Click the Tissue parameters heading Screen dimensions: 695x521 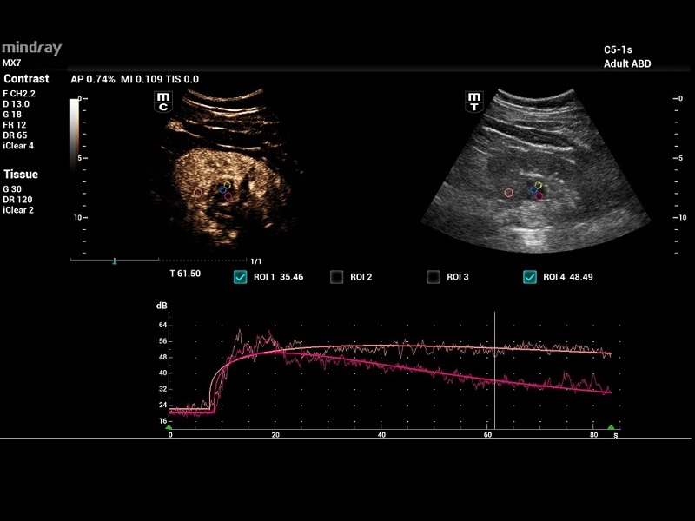coord(21,175)
